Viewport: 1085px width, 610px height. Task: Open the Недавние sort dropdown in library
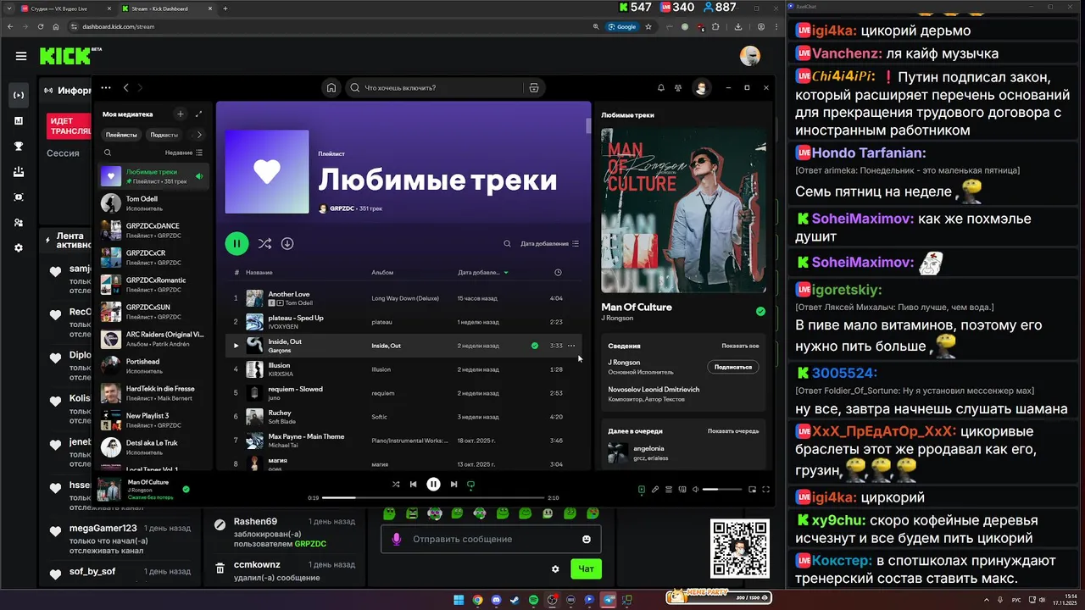point(184,152)
